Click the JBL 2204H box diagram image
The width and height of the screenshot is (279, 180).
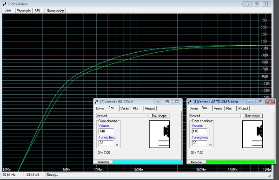(x=159, y=134)
